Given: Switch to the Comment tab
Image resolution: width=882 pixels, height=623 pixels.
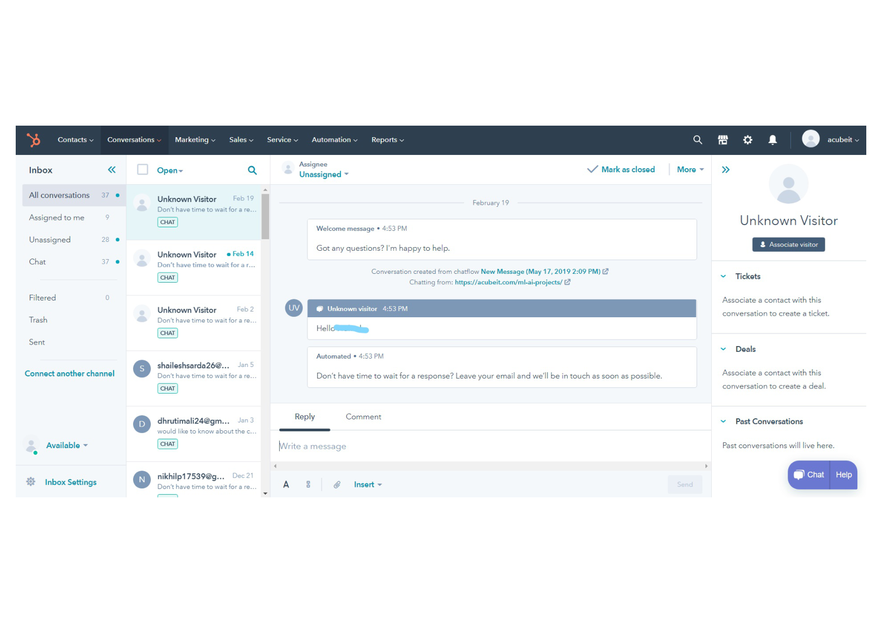Looking at the screenshot, I should tap(363, 416).
